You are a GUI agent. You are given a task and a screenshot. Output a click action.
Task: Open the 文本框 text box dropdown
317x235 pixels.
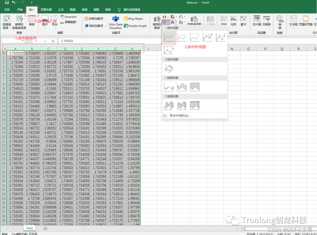point(293,22)
